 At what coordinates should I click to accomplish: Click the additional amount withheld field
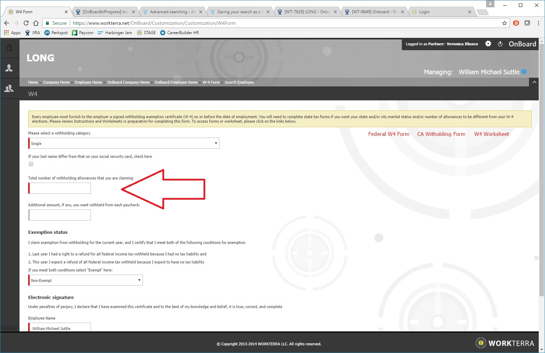click(x=60, y=215)
